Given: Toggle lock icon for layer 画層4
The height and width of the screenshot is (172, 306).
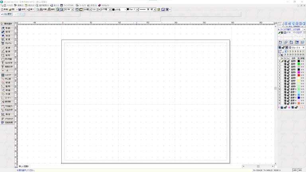Looking at the screenshot, I should (x=288, y=72).
